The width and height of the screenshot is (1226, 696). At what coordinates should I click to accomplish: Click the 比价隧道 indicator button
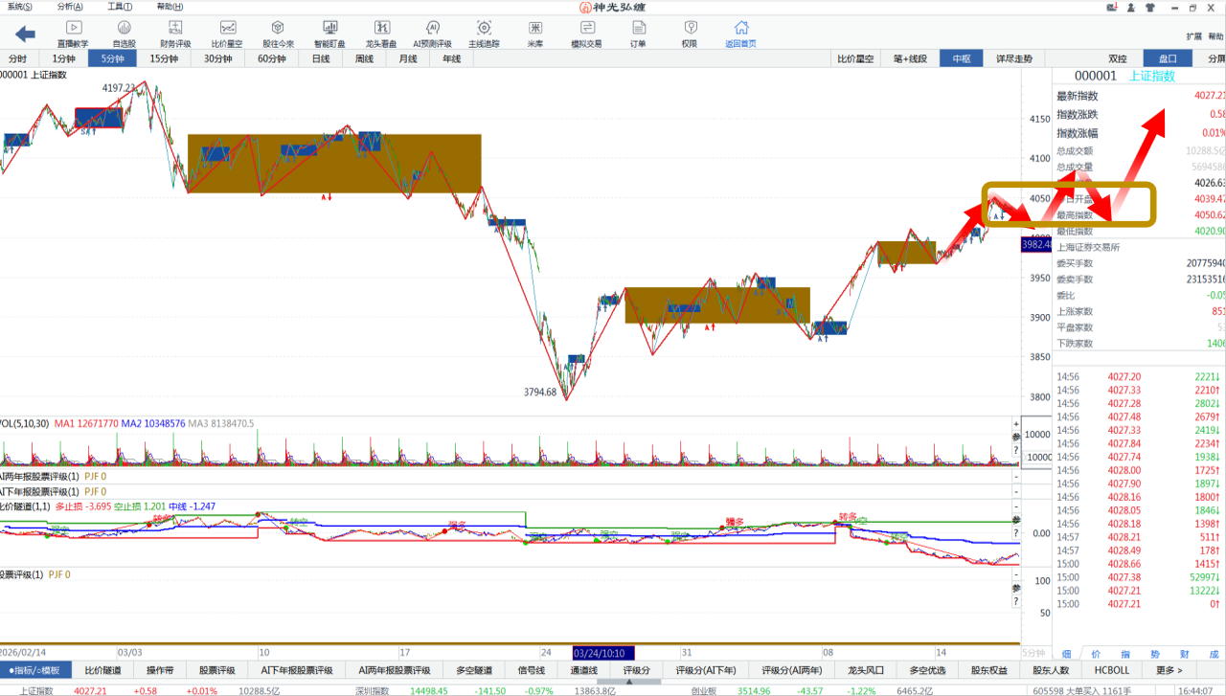coord(102,670)
